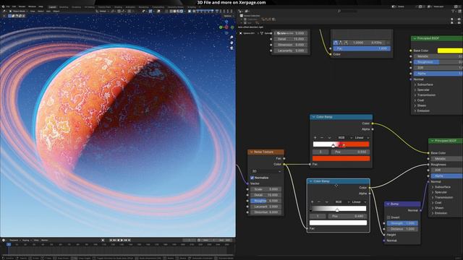Open the Playback menu in the timeline
Image resolution: width=463 pixels, height=260 pixels.
point(14,240)
